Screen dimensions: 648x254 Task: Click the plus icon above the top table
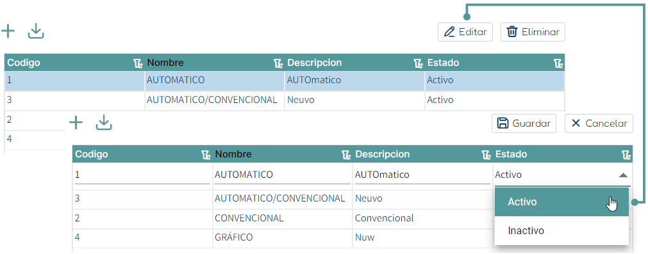[x=8, y=31]
